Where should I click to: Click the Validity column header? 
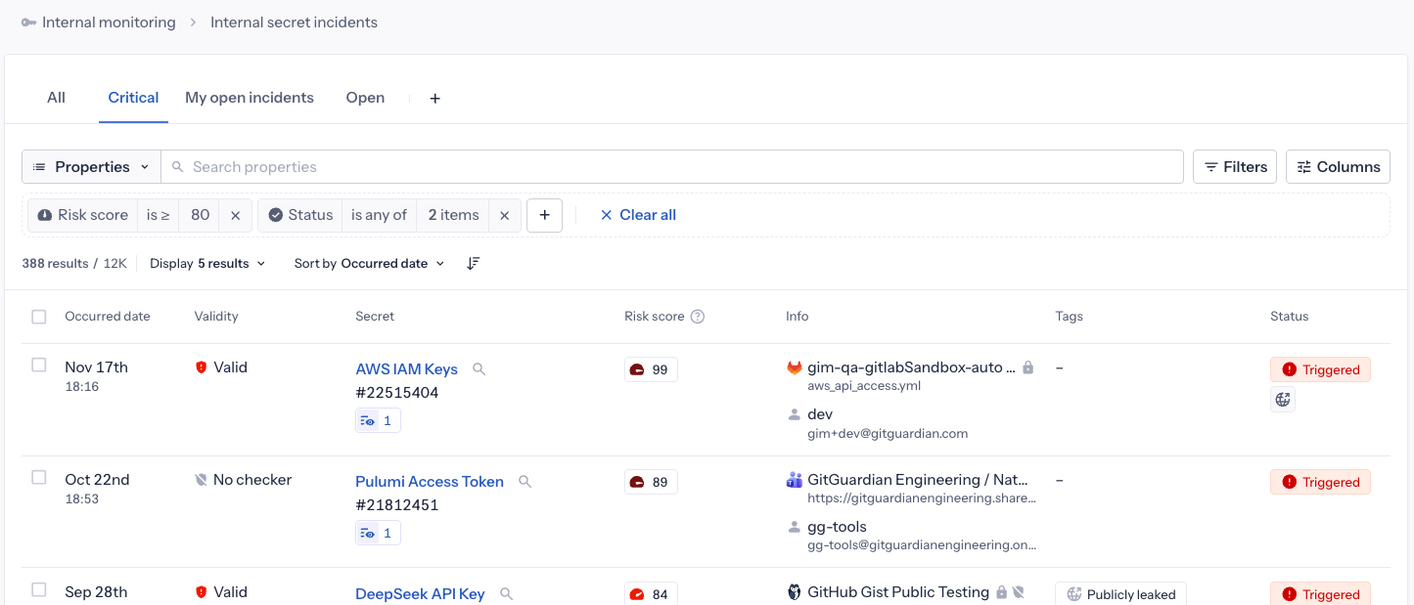[216, 317]
